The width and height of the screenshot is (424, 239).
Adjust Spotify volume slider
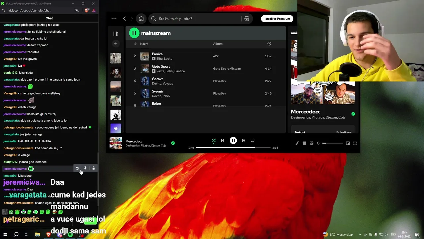click(333, 143)
